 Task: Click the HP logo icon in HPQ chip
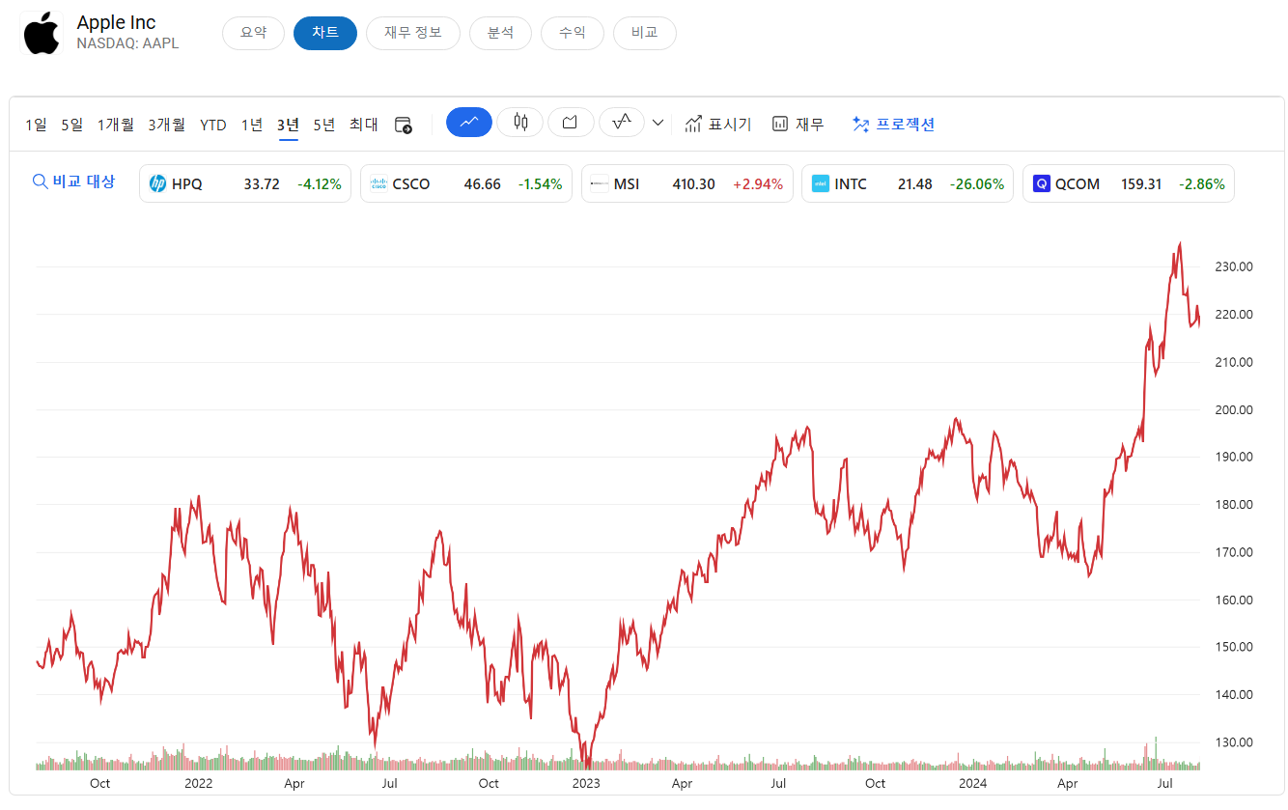157,183
